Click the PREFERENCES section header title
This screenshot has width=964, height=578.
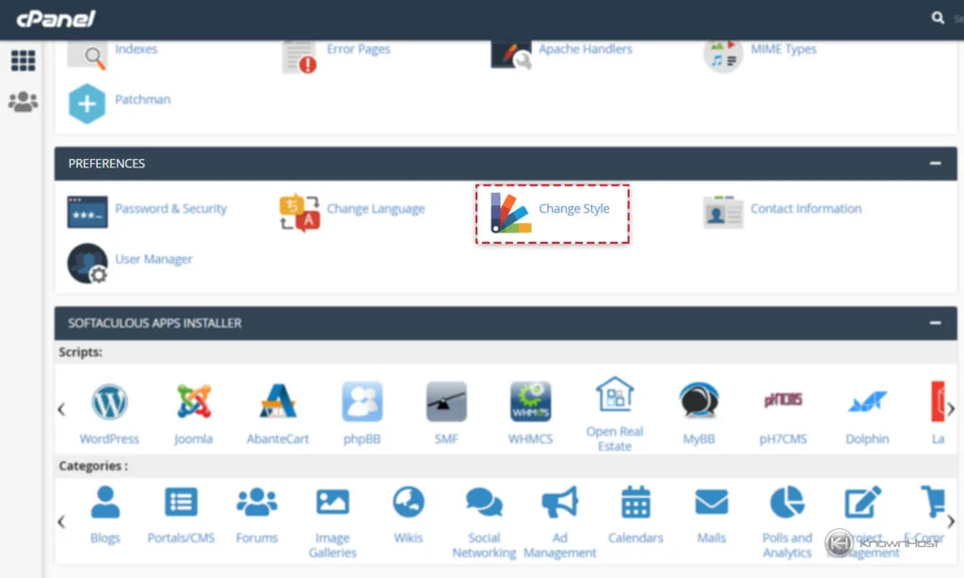(x=106, y=164)
